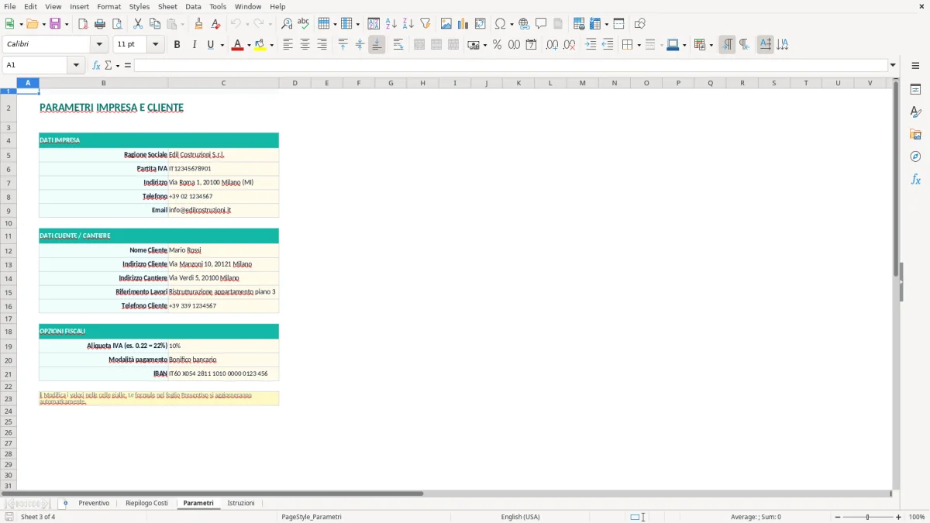Click Increase Indent icon

tap(591, 45)
